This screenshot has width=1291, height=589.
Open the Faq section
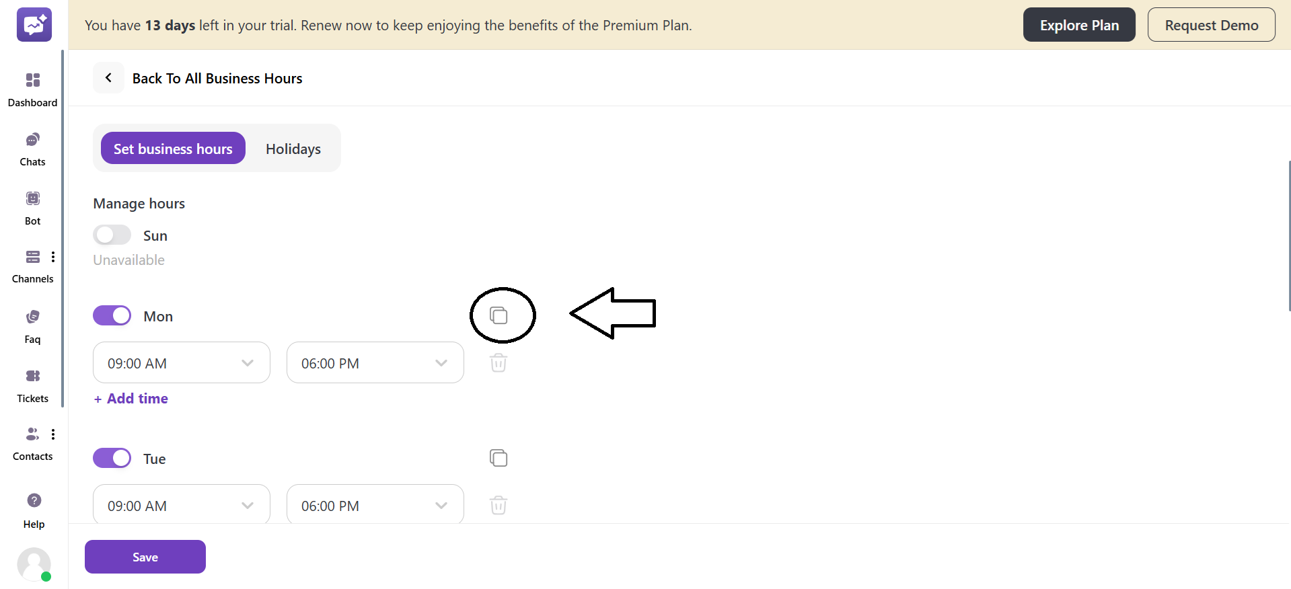(32, 324)
